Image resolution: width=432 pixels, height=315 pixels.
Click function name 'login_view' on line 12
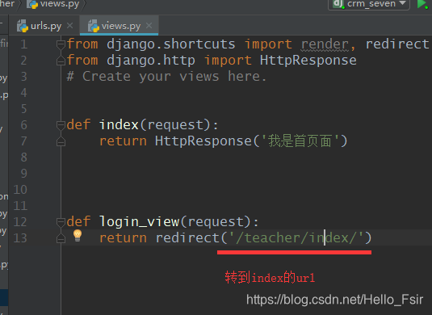click(x=140, y=222)
